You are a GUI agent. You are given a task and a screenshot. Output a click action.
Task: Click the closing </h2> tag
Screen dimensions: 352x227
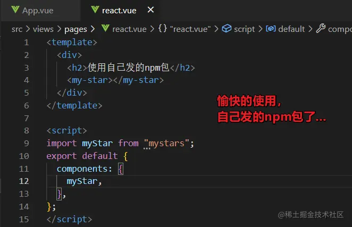click(182, 68)
